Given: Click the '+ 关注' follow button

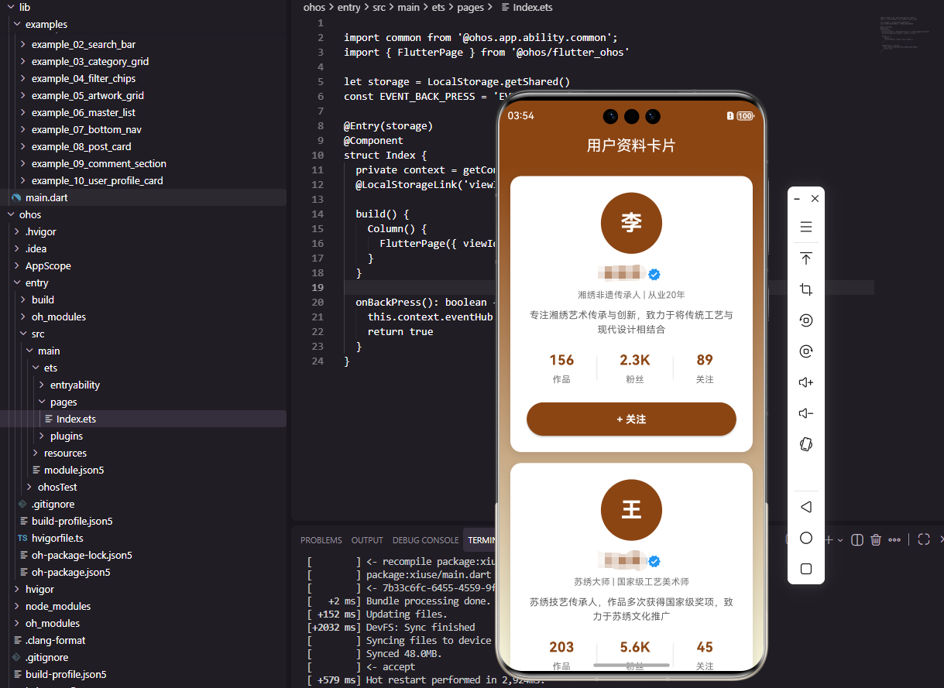Looking at the screenshot, I should click(631, 419).
